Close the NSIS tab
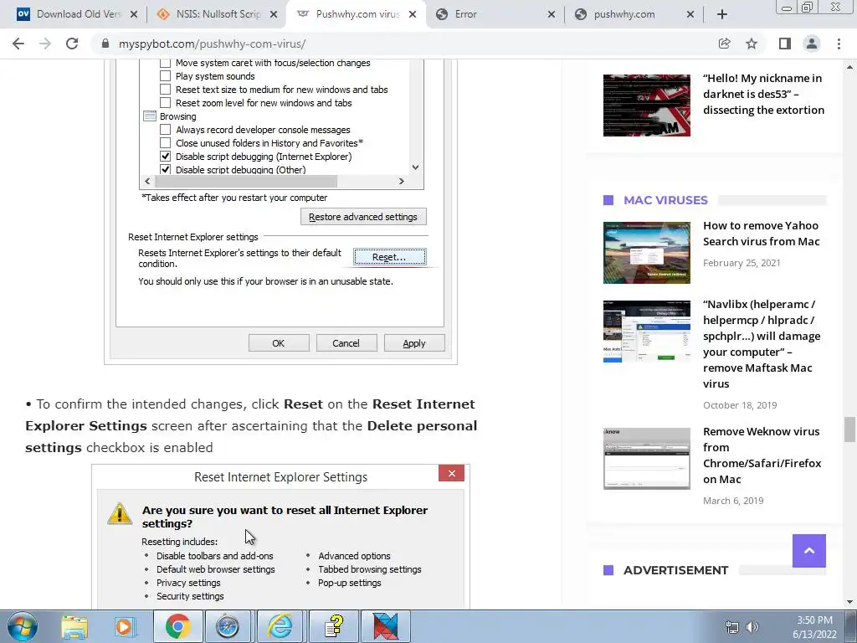 (x=275, y=15)
